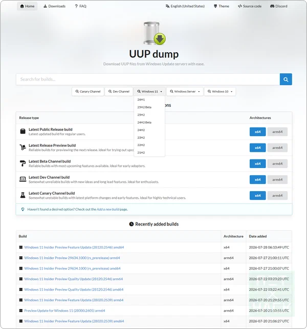Image resolution: width=307 pixels, height=329 pixels.
Task: Click the Latest Canary Channel build title
Action: pyautogui.click(x=52, y=193)
